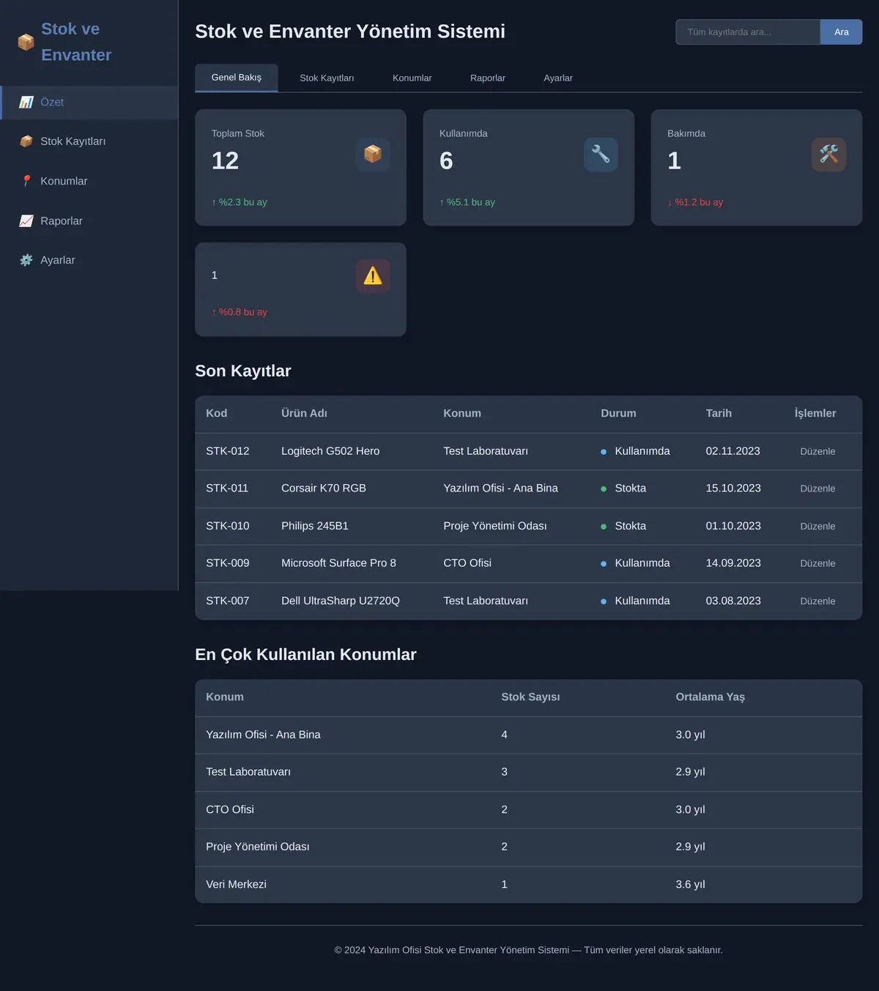Click Yazılım Ofisi - Ana Bina in locations table

tap(263, 735)
